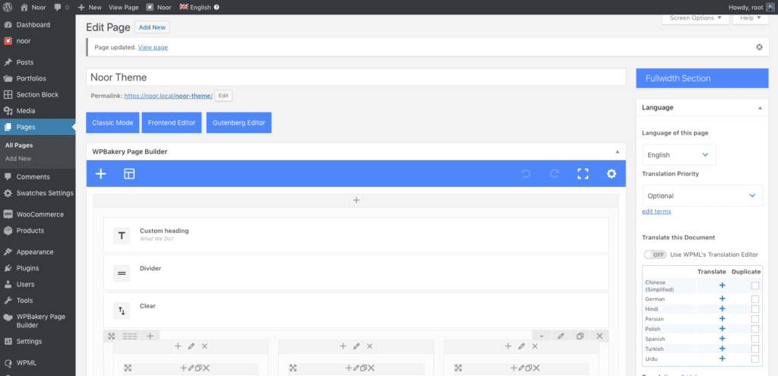Toggle row collapse arrow in row controls
Screen dimensions: 778x376
tap(541, 337)
